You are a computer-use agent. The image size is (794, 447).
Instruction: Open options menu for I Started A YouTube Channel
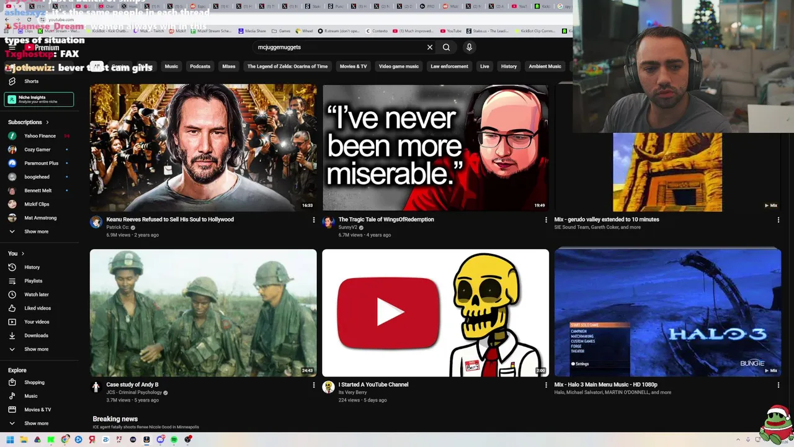tap(546, 385)
